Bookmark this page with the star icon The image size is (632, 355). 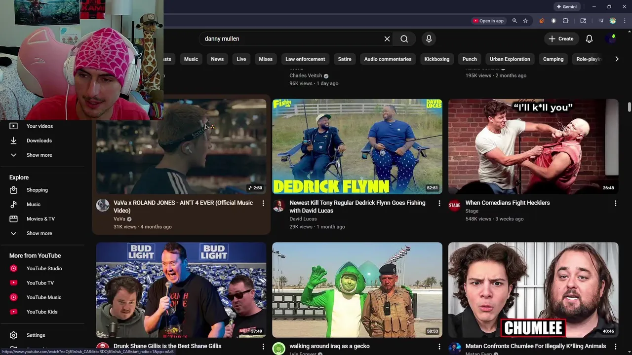click(x=525, y=21)
